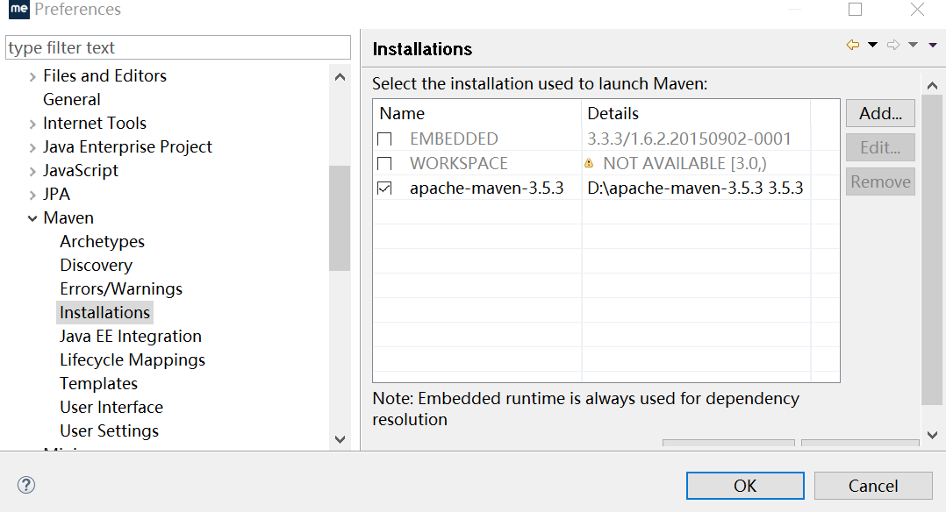Expand the JPA tree node
The image size is (946, 512).
tap(32, 195)
